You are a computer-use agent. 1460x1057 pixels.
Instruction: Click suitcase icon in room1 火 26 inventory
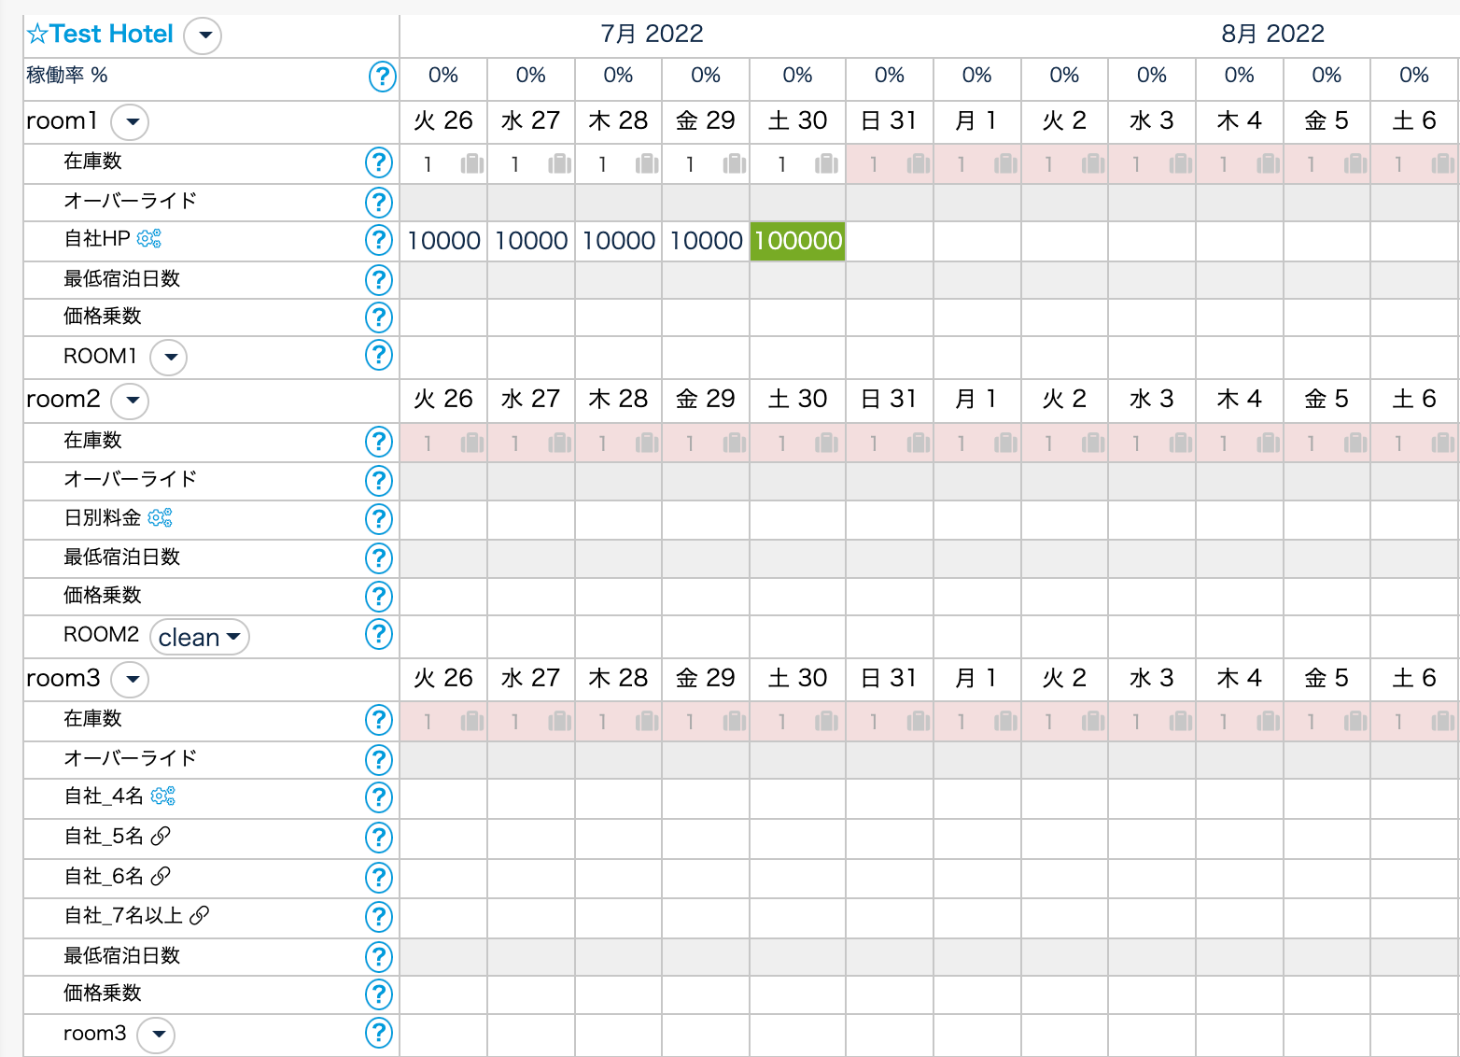coord(472,164)
